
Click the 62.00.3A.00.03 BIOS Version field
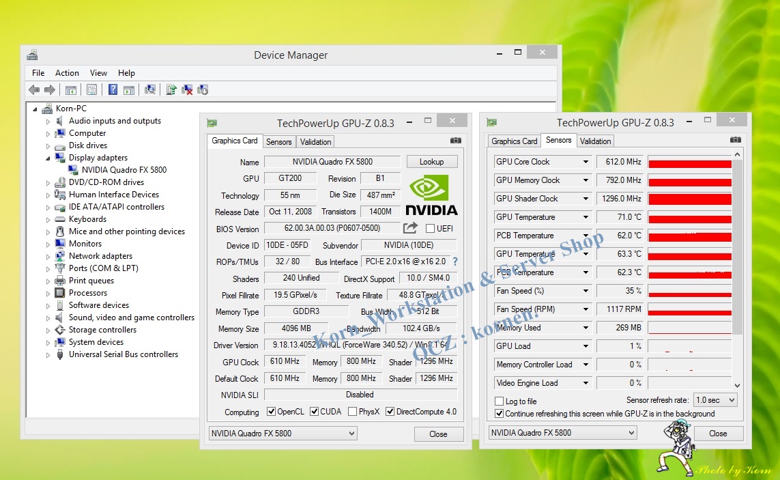click(332, 228)
